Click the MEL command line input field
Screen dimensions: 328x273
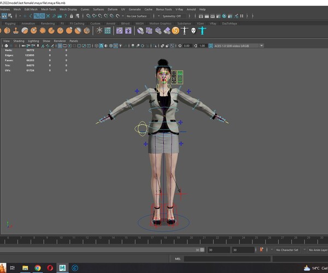[227, 259]
